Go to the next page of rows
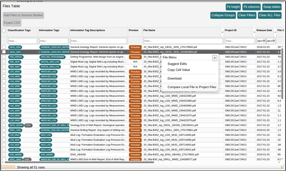Viewport: 286px width, 171px height. pyautogui.click(x=10, y=167)
